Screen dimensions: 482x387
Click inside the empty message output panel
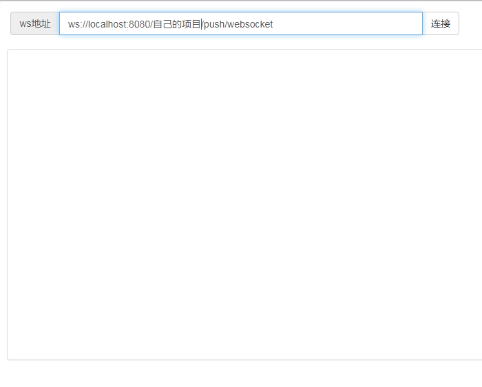point(244,205)
